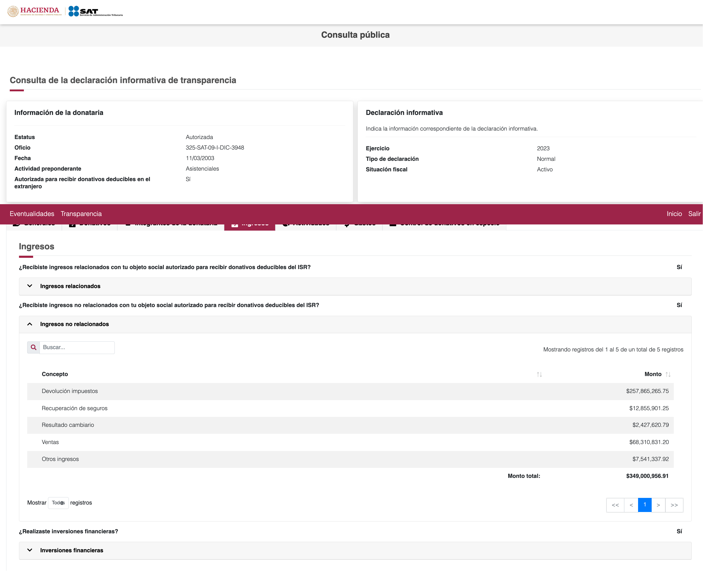Open the Mostrar registros dropdown
The height and width of the screenshot is (571, 703).
(x=58, y=503)
